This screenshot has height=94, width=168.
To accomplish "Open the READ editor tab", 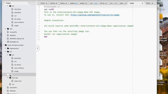I will 149,3.
